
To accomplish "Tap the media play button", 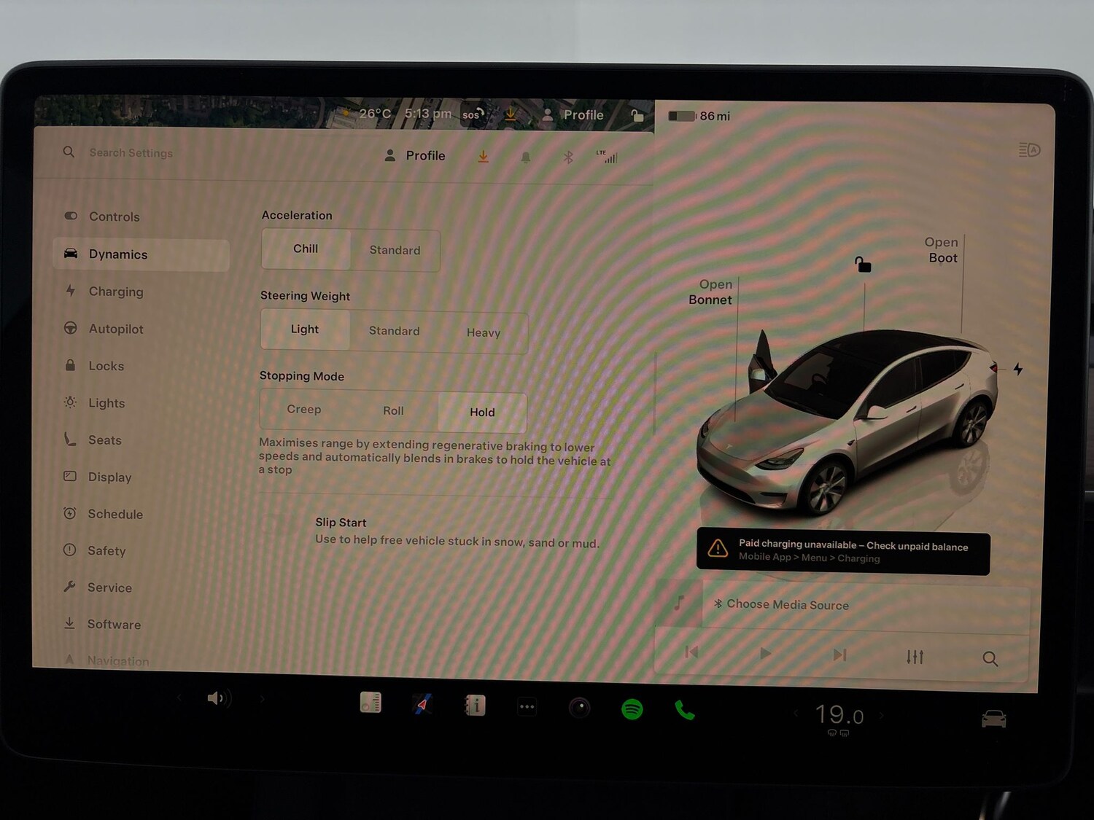I will [765, 653].
